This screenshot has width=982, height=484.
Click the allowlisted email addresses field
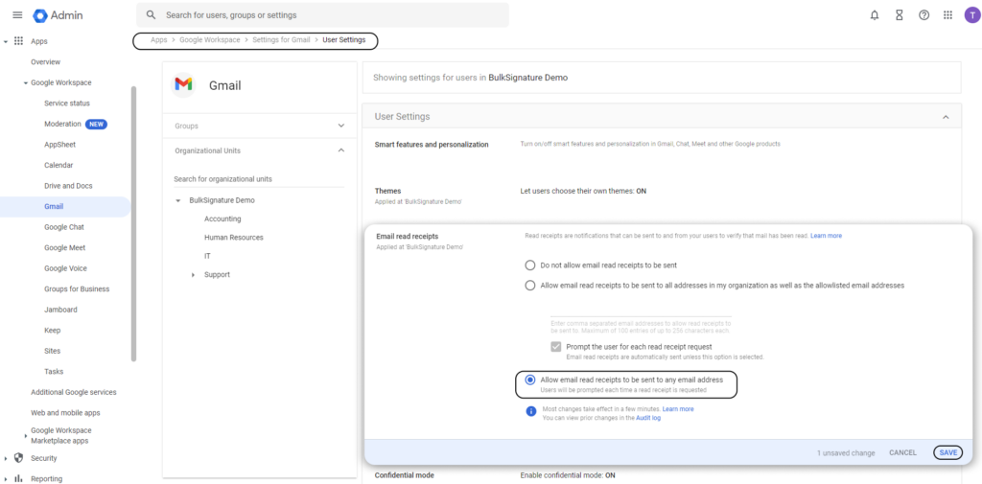tap(641, 311)
